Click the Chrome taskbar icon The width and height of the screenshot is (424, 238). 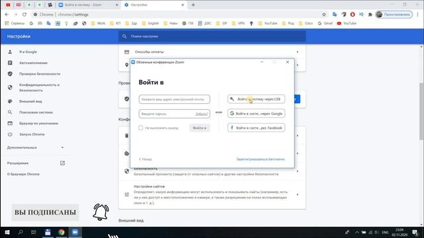62,232
